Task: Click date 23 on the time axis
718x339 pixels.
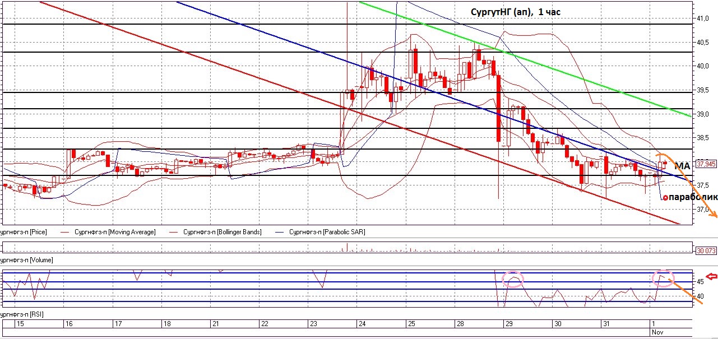Action: 314,324
